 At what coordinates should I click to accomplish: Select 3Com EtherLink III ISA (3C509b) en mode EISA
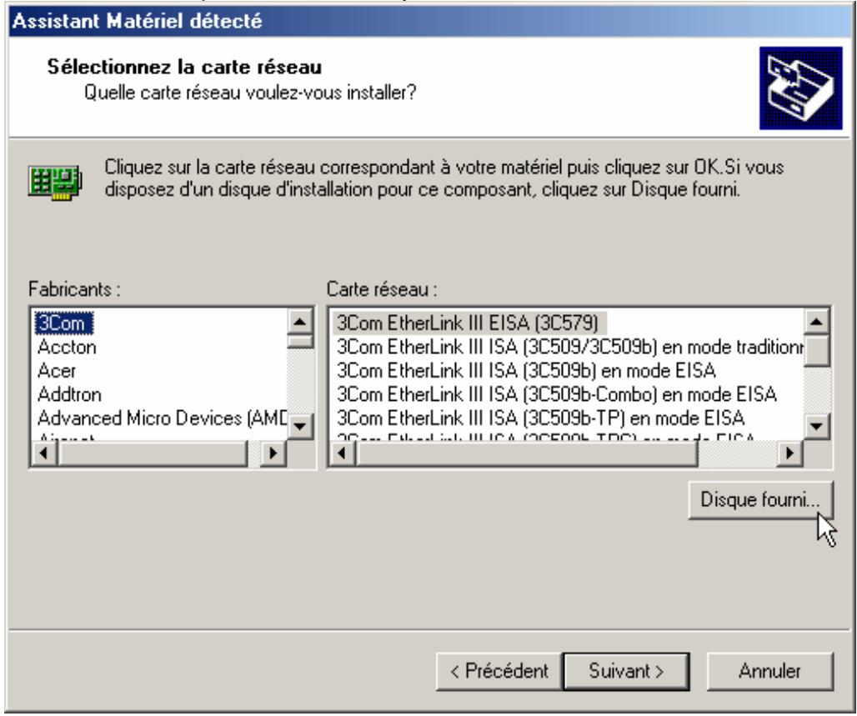pos(526,371)
